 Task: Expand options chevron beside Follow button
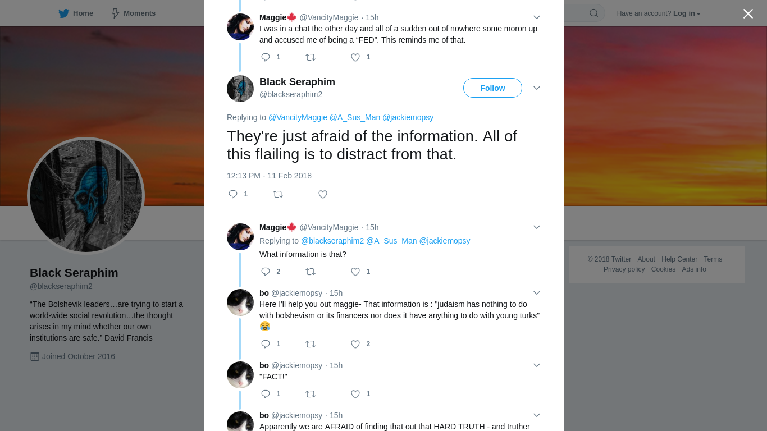pos(537,88)
